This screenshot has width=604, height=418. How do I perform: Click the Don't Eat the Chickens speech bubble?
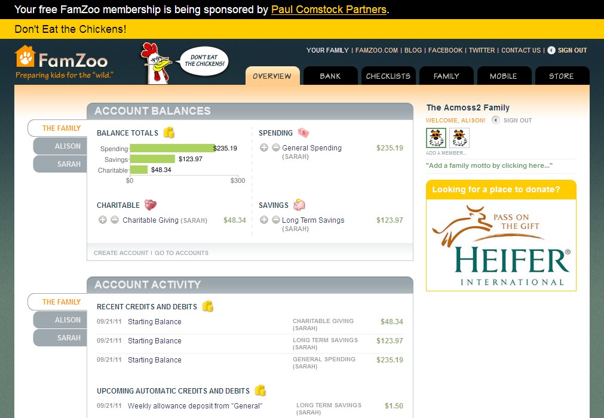coord(204,61)
